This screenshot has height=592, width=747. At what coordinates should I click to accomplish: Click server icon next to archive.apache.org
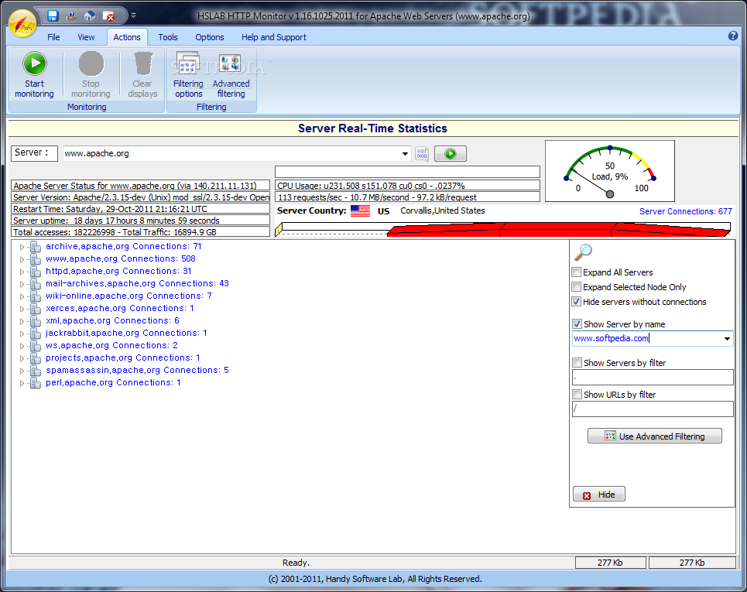tap(36, 247)
